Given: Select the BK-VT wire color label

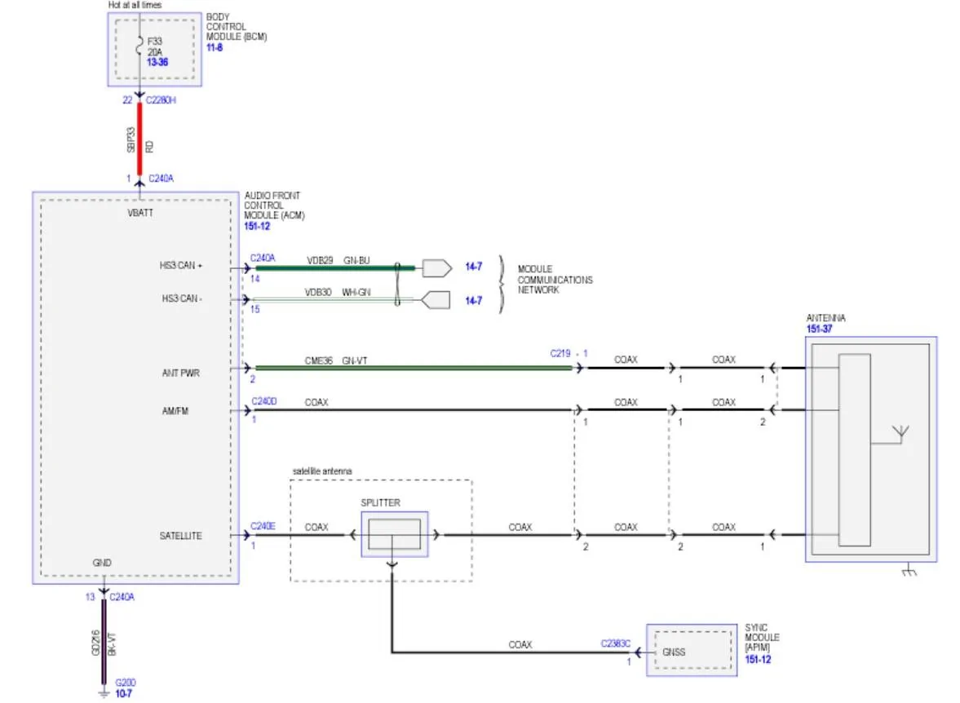Looking at the screenshot, I should click(x=112, y=644).
